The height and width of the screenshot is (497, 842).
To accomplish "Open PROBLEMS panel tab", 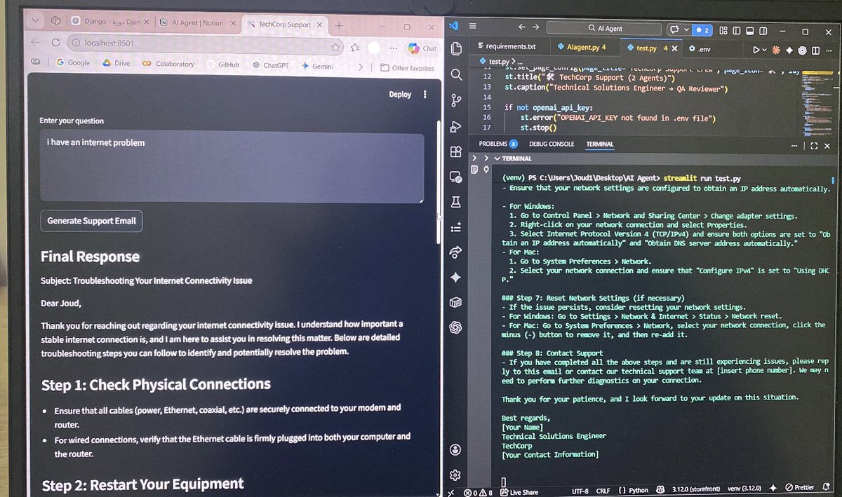I will click(x=498, y=144).
